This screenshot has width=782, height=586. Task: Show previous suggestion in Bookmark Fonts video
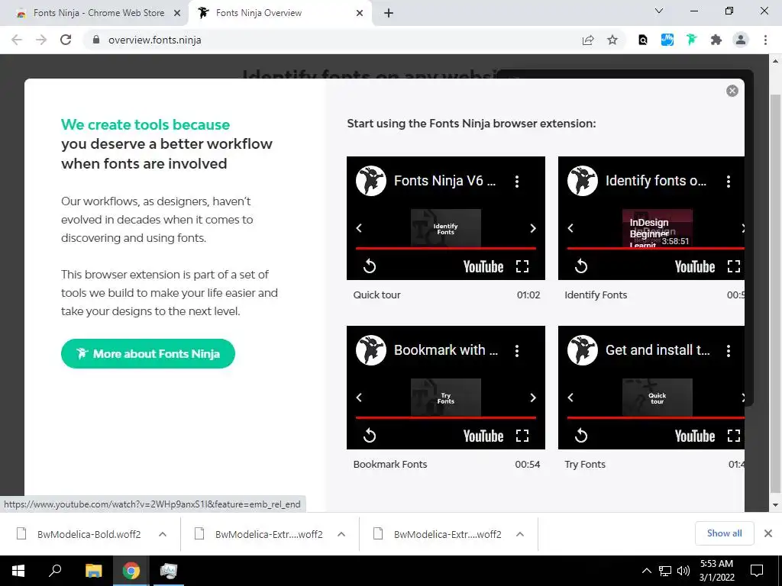(x=359, y=397)
